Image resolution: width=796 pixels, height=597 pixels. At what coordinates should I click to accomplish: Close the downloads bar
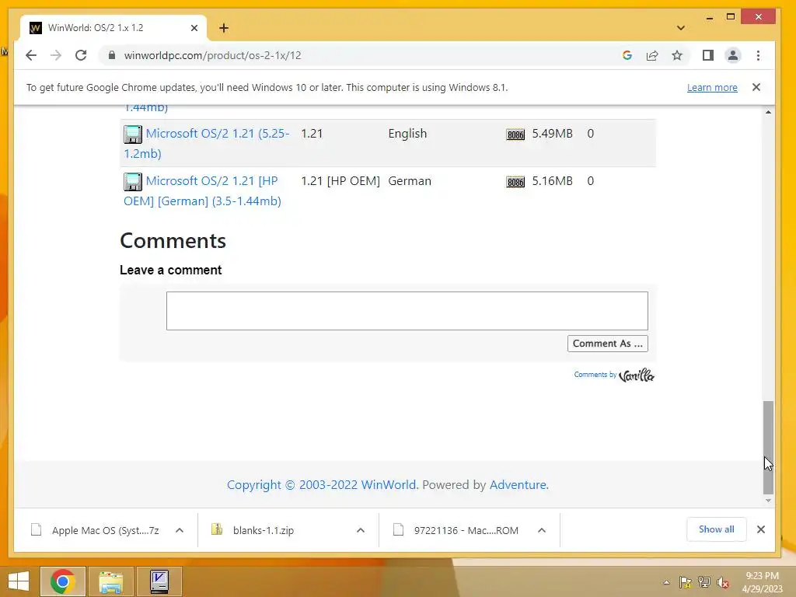click(760, 529)
